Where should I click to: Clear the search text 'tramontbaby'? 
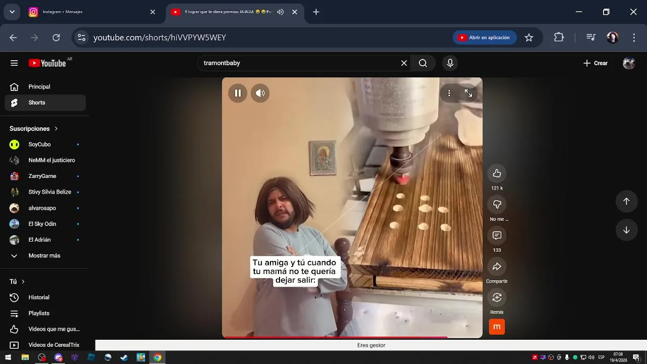[x=404, y=63]
